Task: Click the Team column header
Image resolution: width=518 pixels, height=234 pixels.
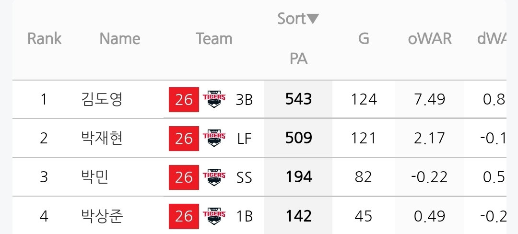Action: [x=214, y=39]
